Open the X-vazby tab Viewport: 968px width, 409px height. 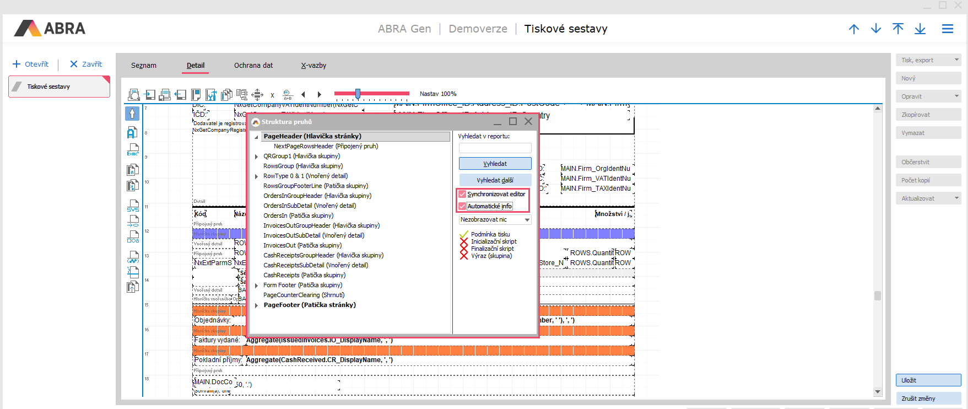click(x=313, y=65)
